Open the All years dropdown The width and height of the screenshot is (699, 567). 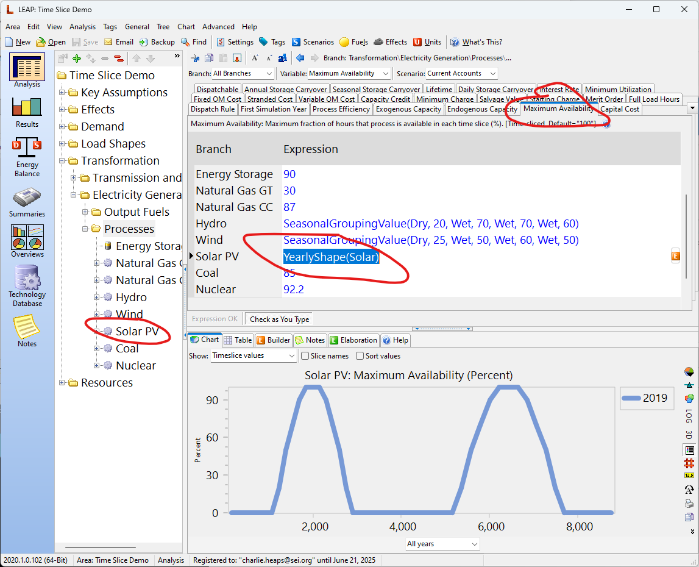[442, 544]
